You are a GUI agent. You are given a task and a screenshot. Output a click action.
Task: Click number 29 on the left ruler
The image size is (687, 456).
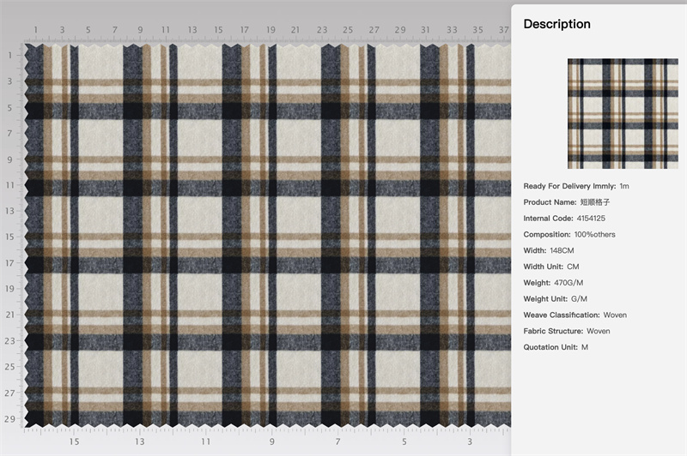click(9, 419)
